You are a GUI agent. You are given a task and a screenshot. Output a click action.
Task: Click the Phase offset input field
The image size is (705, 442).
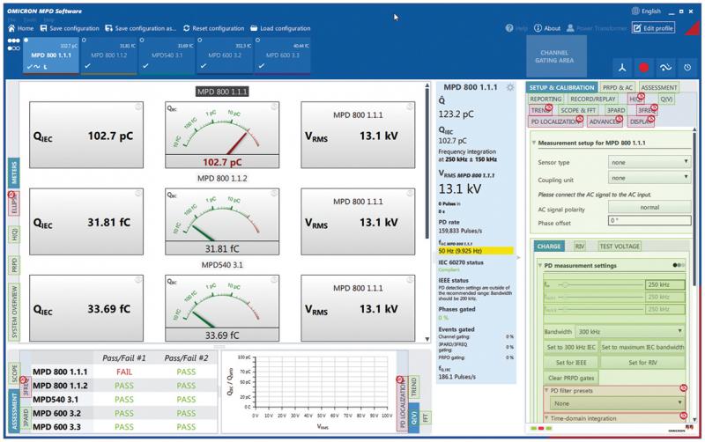649,220
